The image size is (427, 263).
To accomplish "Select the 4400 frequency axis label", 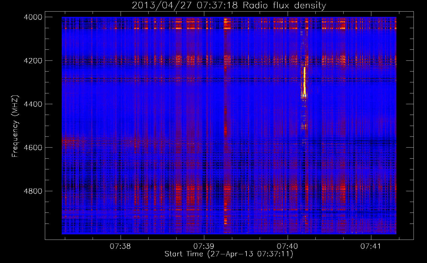I will pos(33,104).
